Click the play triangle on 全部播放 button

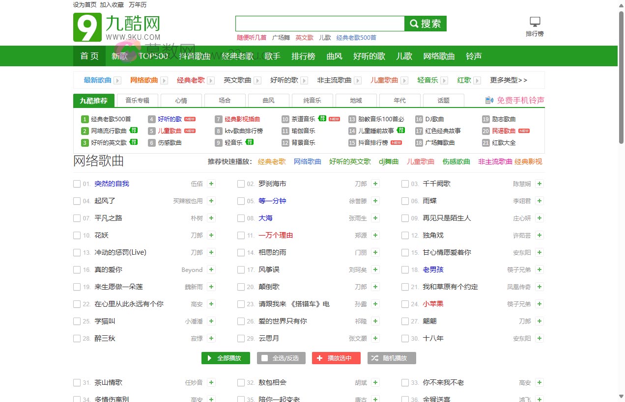(209, 358)
